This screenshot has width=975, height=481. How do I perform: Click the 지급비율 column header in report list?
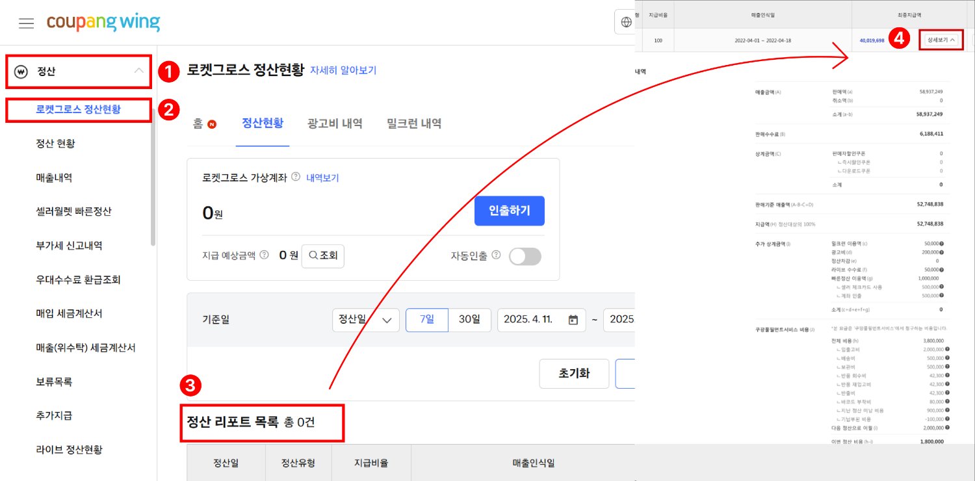coord(371,463)
